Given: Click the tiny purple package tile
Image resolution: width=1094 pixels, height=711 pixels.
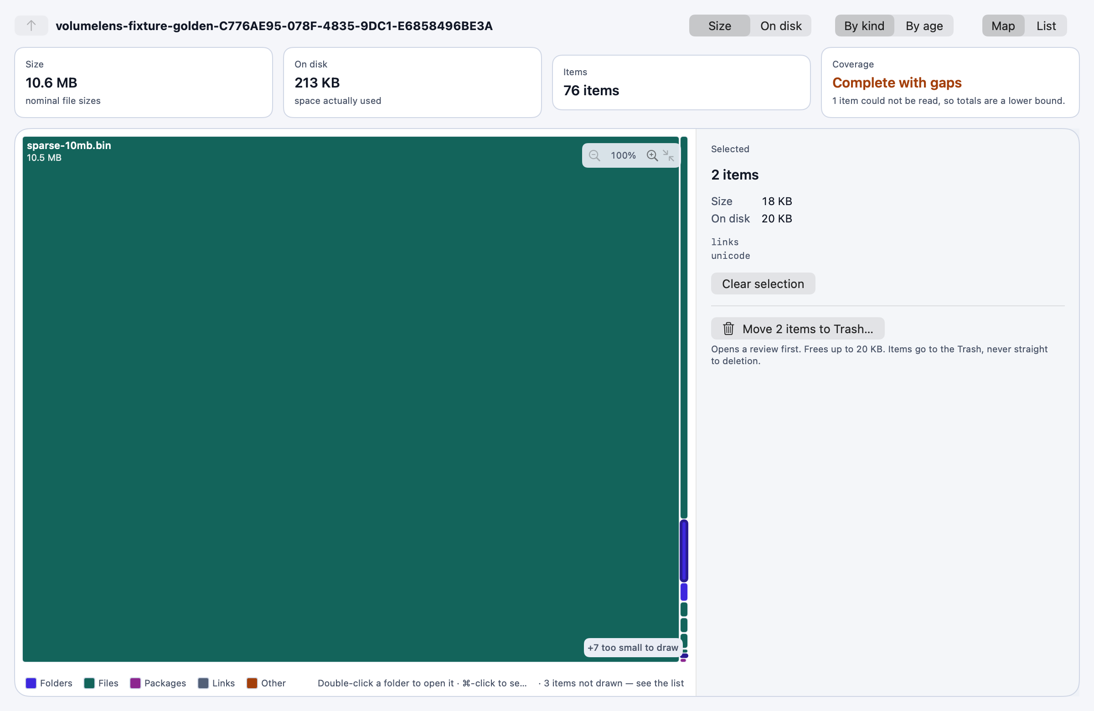Looking at the screenshot, I should (683, 660).
